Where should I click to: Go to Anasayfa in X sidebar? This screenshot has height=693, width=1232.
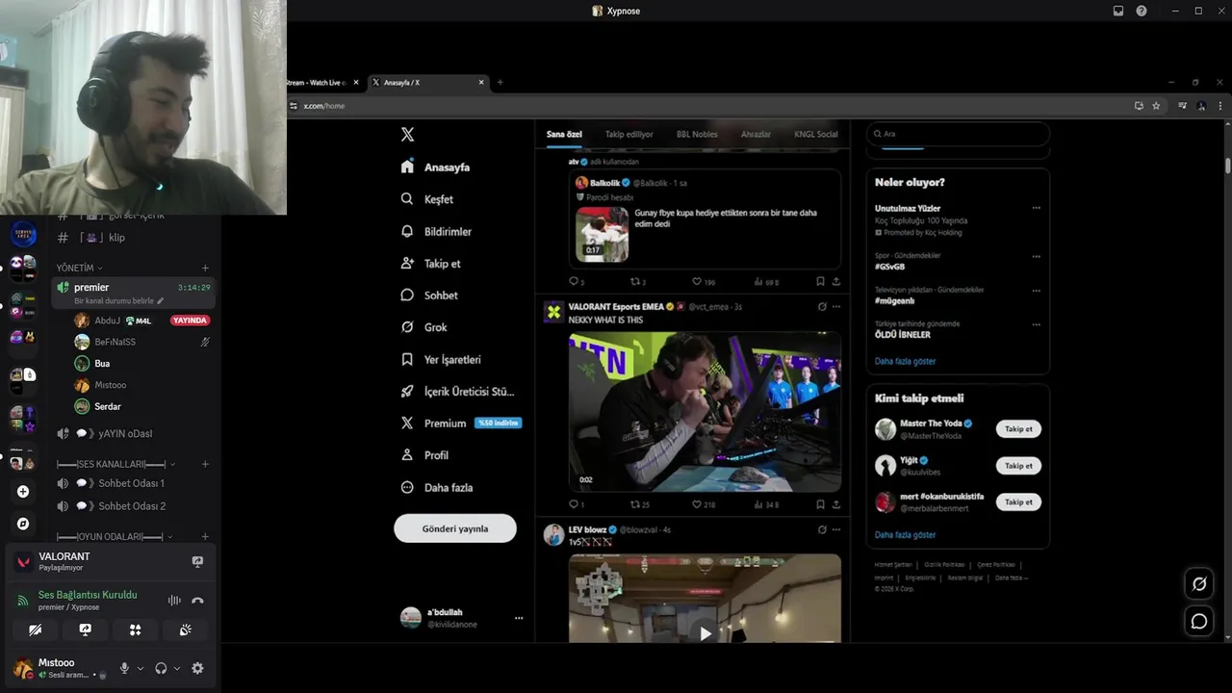click(x=435, y=167)
